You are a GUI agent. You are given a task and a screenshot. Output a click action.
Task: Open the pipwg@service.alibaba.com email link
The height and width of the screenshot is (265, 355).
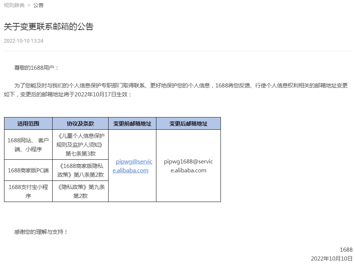click(132, 166)
